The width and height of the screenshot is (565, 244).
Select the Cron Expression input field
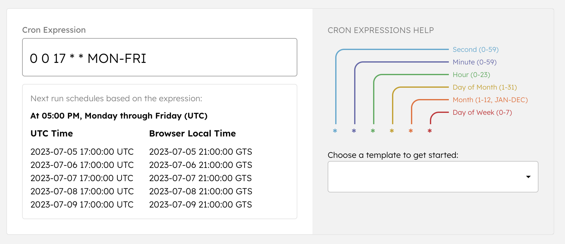159,57
